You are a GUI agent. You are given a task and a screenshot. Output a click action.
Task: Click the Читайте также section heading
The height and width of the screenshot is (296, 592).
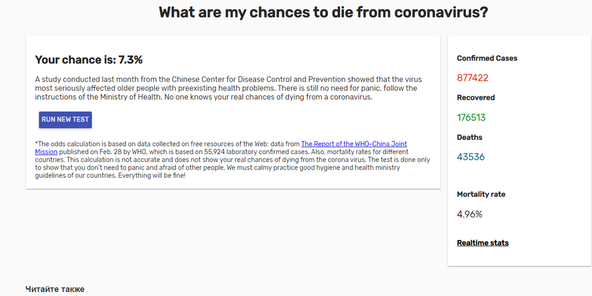click(x=55, y=289)
